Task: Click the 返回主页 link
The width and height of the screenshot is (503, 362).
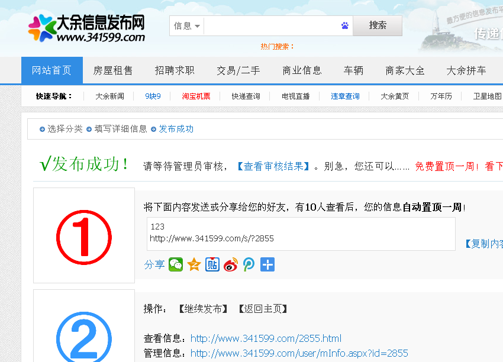Action: pos(263,309)
